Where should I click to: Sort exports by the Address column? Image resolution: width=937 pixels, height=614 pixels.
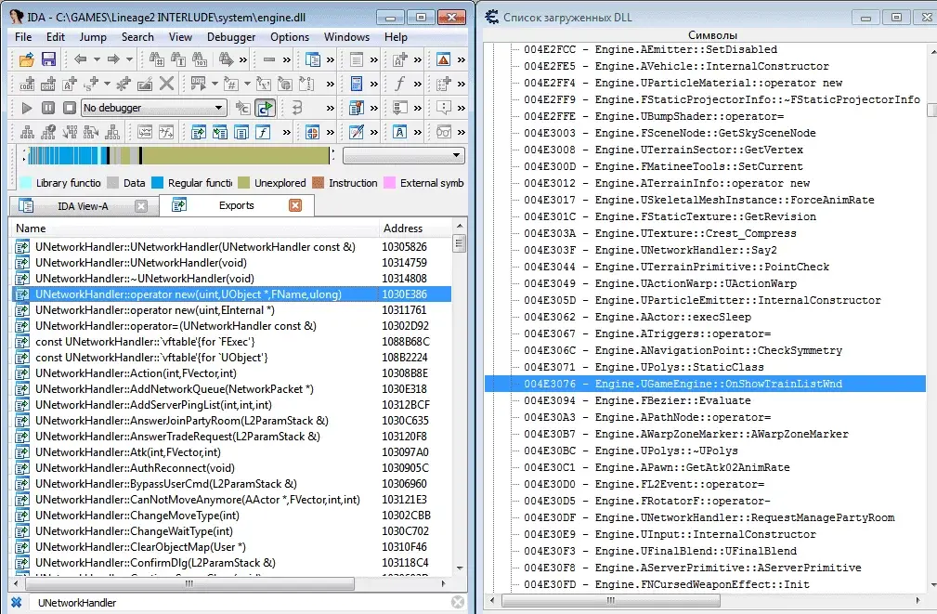415,229
